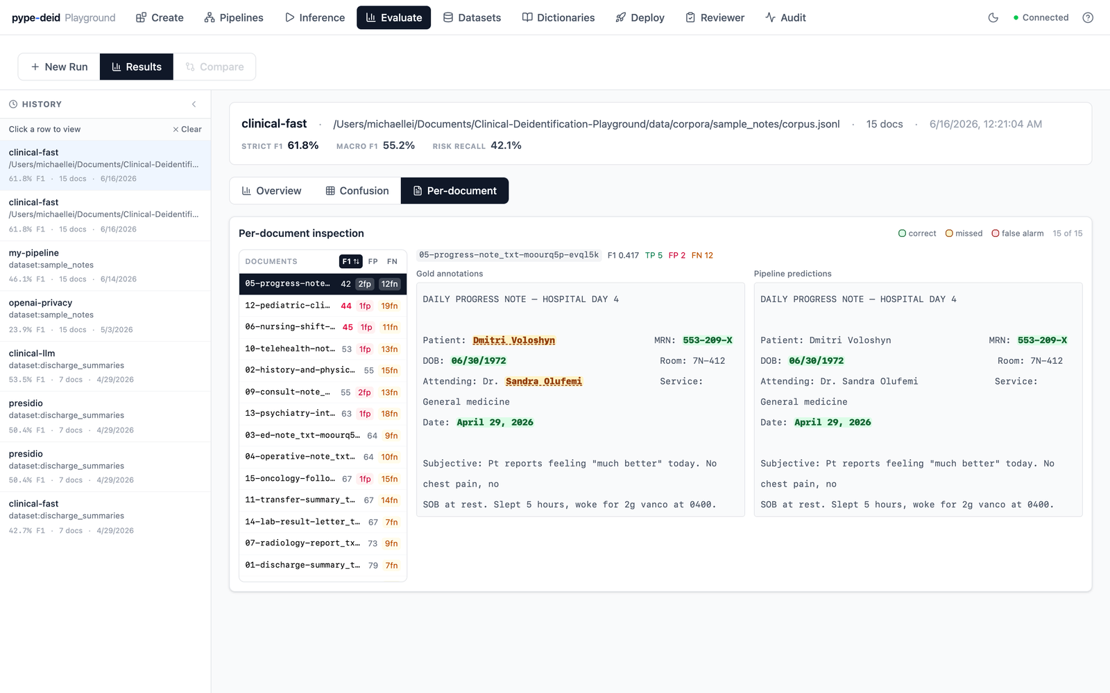Click pype-deid Playground logo
Viewport: 1110px width, 693px height.
click(64, 17)
